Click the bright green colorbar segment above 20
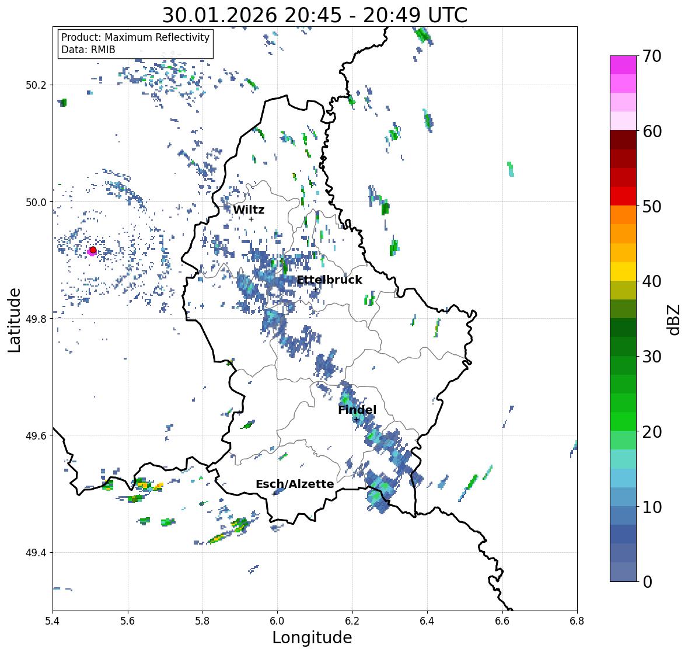 pyautogui.click(x=623, y=421)
